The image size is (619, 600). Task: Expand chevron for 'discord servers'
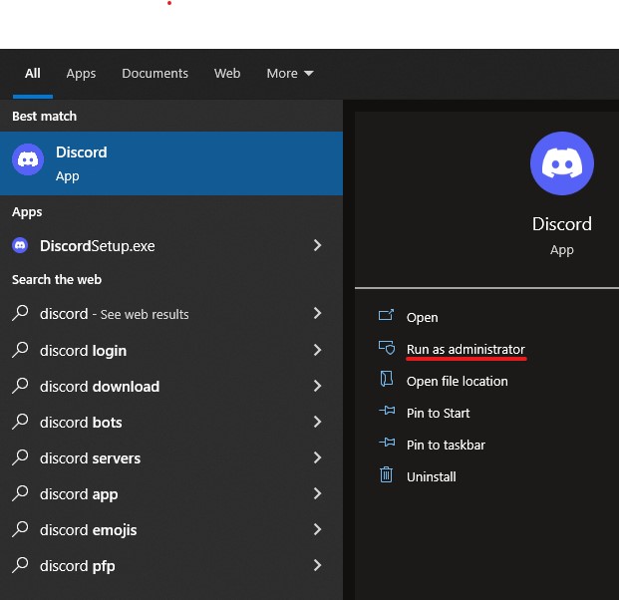317,457
